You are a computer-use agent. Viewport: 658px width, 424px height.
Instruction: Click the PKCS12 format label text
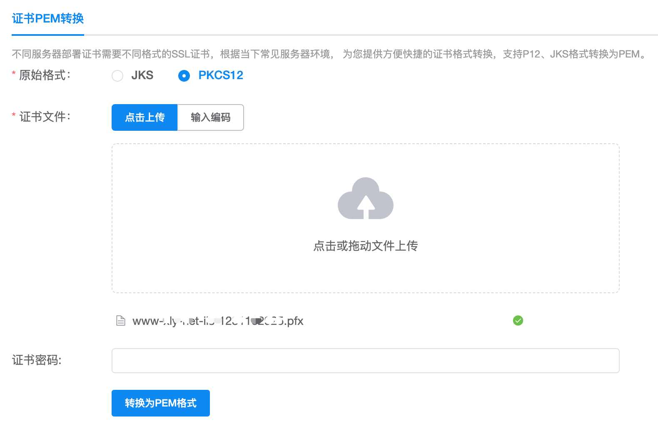(x=220, y=75)
